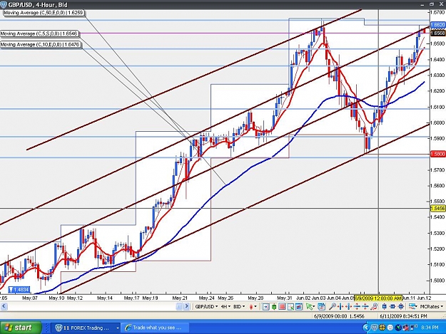
Task: Select the Moving Average (C,5,S,0,0) label
Action: (39, 33)
